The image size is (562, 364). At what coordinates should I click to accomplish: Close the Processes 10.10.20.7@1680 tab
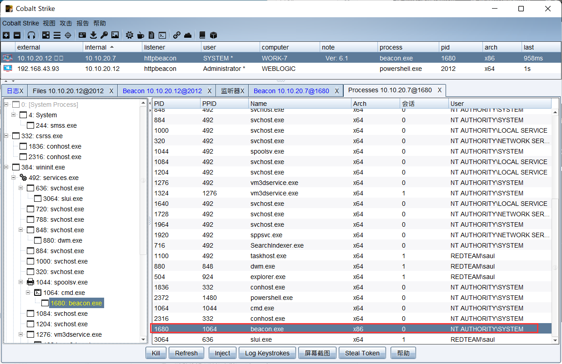click(440, 90)
